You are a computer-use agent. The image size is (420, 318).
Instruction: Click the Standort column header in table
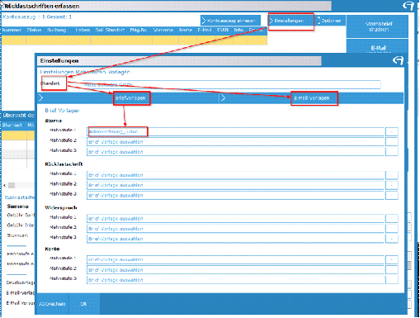coord(115,30)
